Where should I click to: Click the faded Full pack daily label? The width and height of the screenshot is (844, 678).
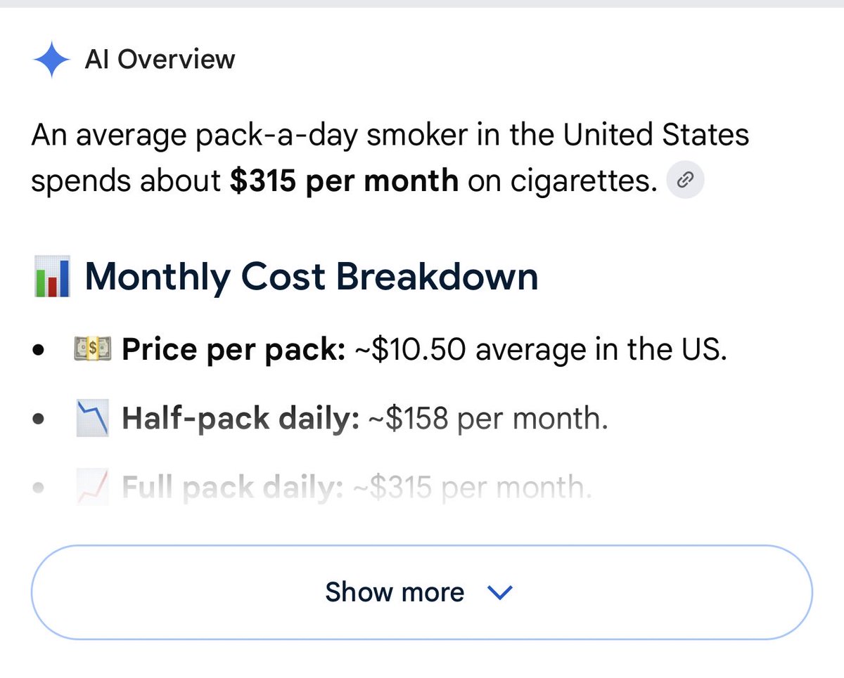[233, 488]
